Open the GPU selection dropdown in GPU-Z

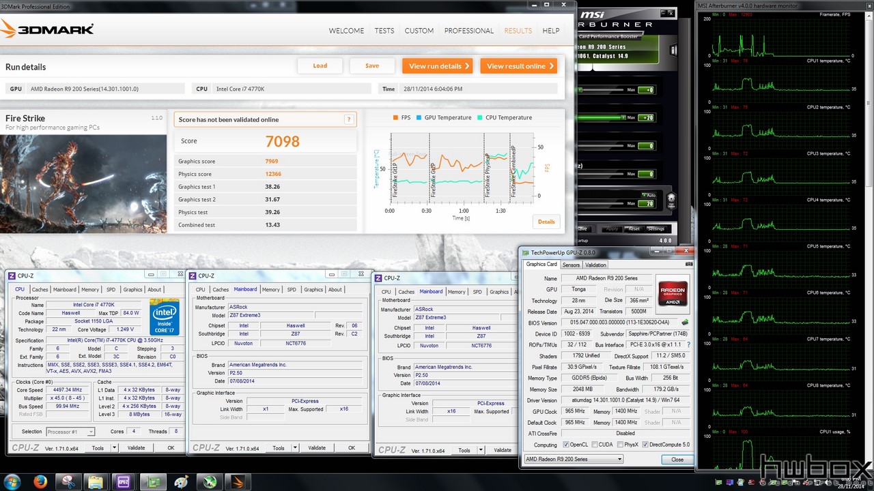574,459
